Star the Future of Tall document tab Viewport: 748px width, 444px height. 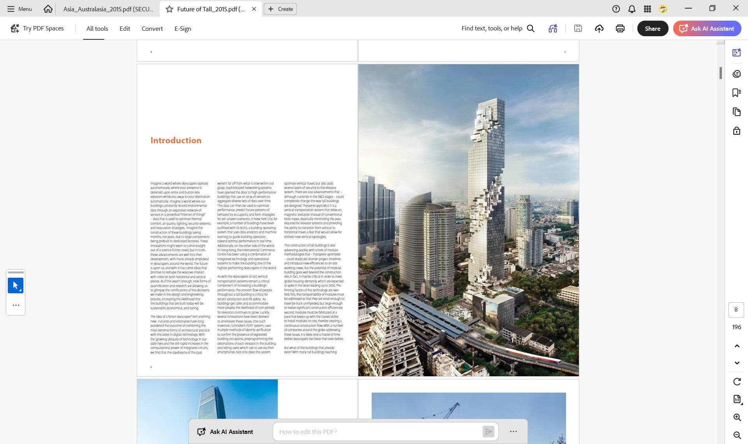click(169, 9)
